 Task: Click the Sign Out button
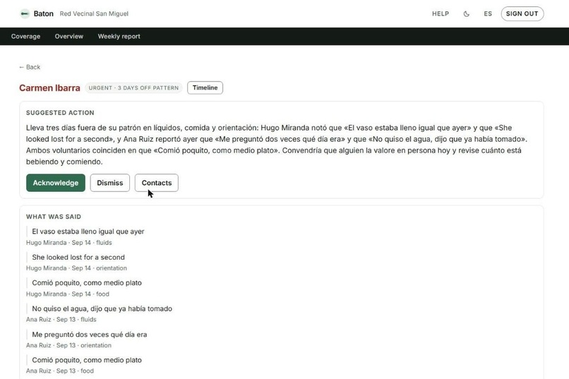click(x=522, y=14)
